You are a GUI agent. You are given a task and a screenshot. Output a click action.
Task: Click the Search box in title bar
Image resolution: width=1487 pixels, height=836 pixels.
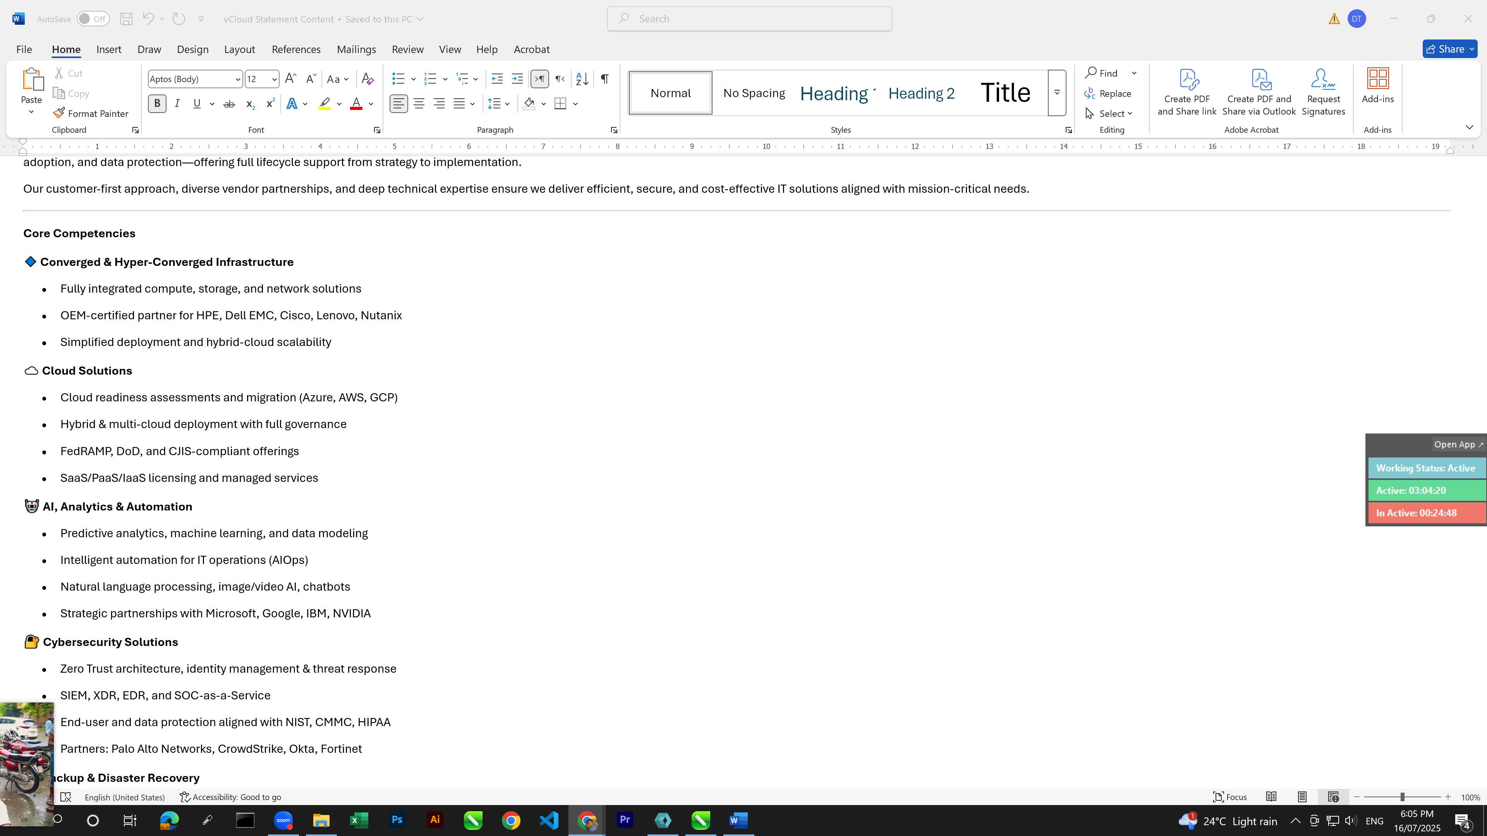click(x=749, y=19)
